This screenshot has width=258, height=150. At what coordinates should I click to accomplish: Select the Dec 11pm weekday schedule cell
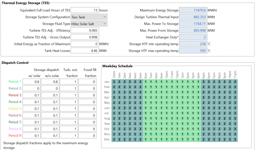235,139
